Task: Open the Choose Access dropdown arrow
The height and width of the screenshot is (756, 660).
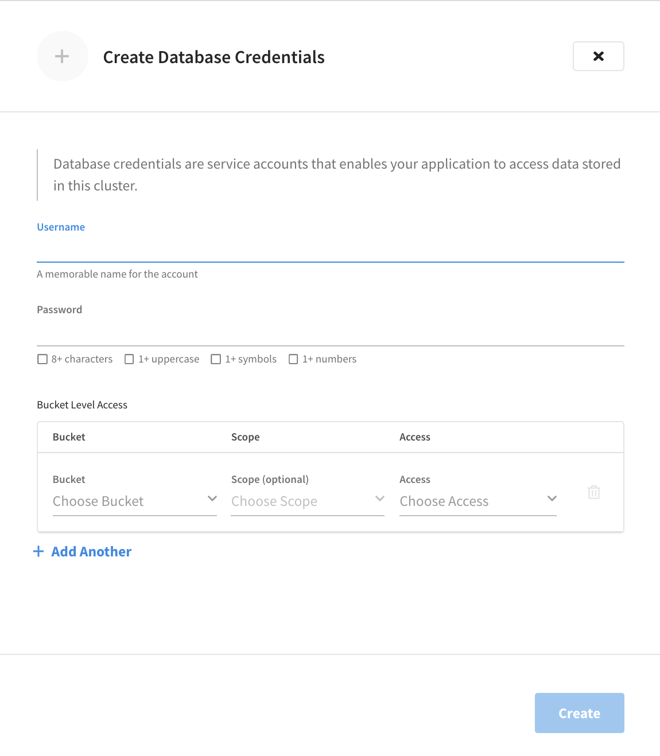Action: (552, 499)
